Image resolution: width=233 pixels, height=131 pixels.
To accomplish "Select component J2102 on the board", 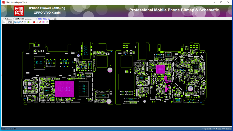I will [x=39, y=63].
